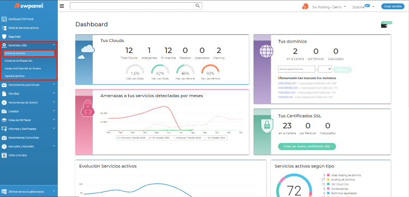The width and height of the screenshot is (409, 197).
Task: Click the hacker icon in Amenazas card
Action: tap(88, 108)
